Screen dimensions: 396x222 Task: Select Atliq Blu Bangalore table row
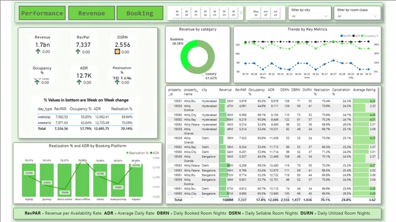(x=272, y=175)
